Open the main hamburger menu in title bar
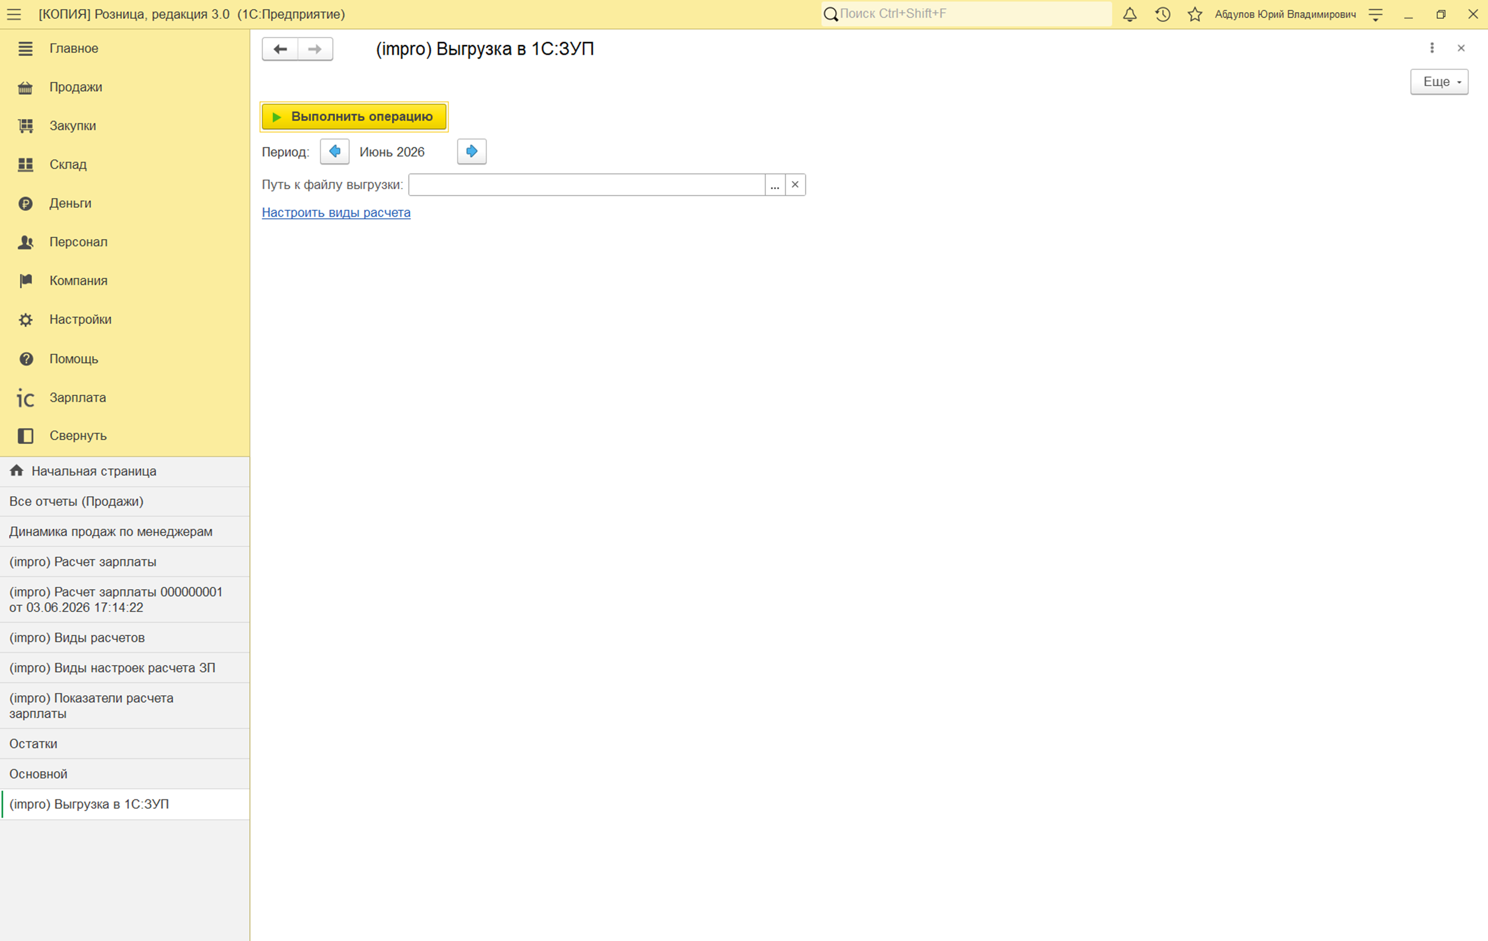The height and width of the screenshot is (941, 1488). [x=13, y=14]
